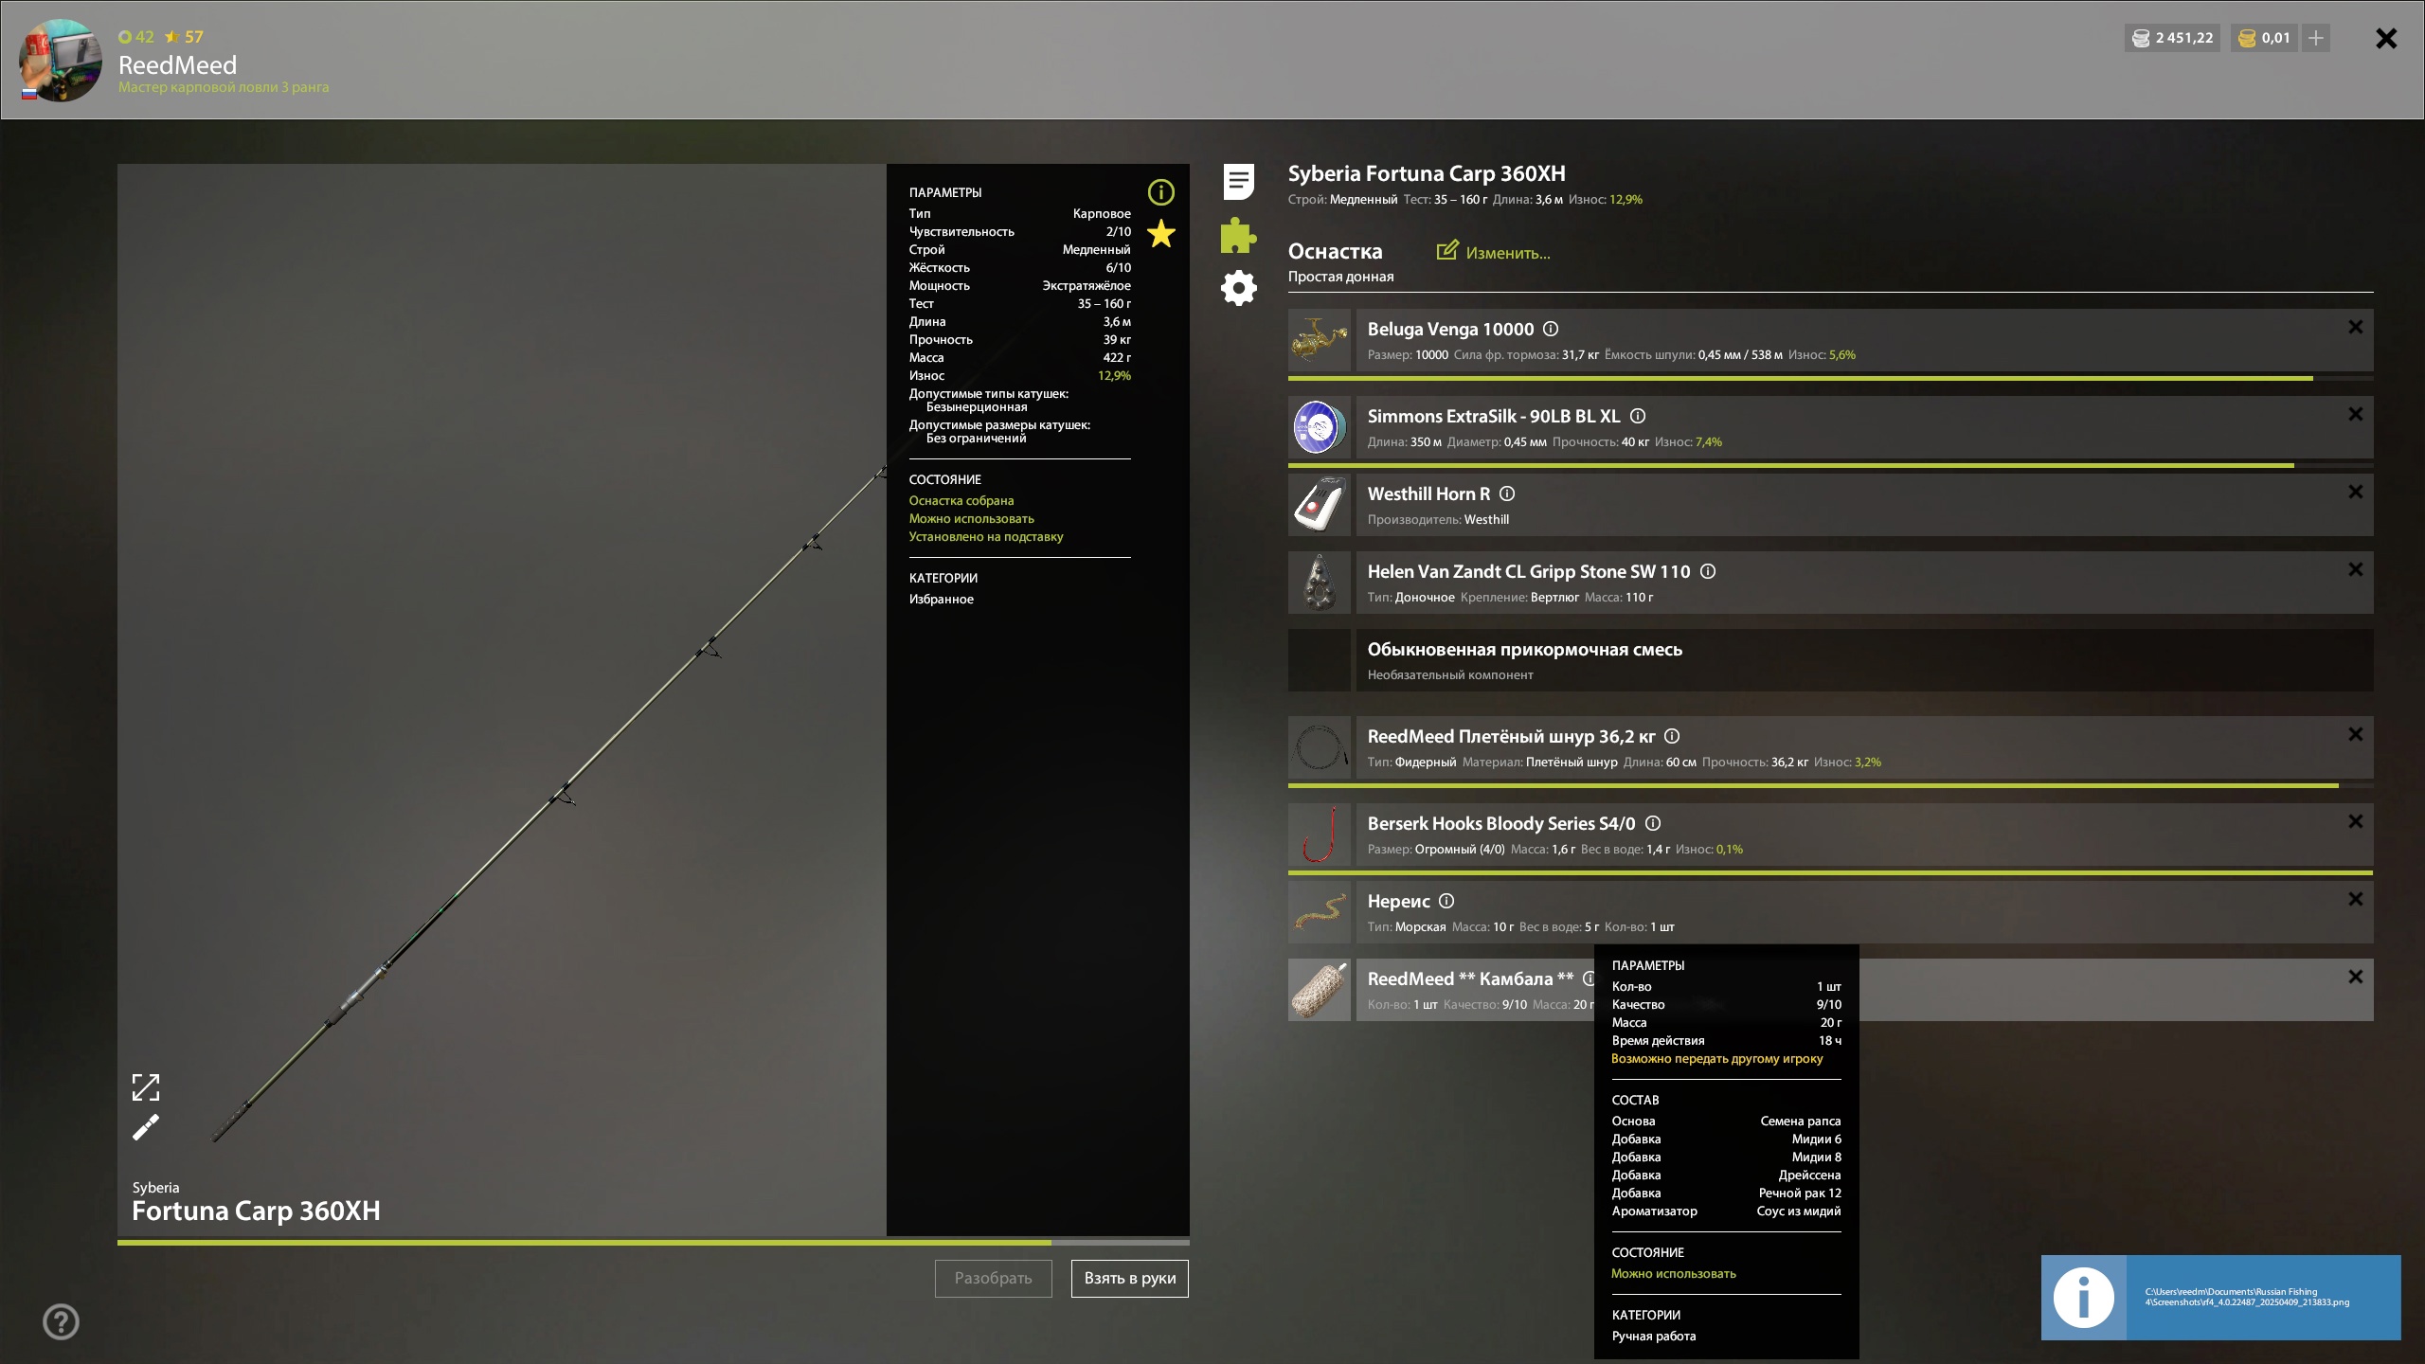Viewport: 2425px width, 1364px height.
Task: Click rank text Мастер карповой ловли 3 ранга
Action: pyautogui.click(x=224, y=87)
